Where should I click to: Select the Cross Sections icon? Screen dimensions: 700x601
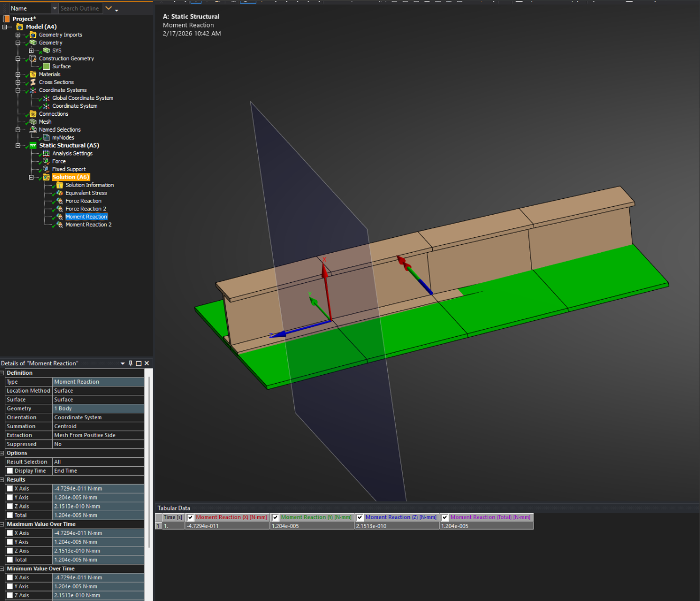33,82
